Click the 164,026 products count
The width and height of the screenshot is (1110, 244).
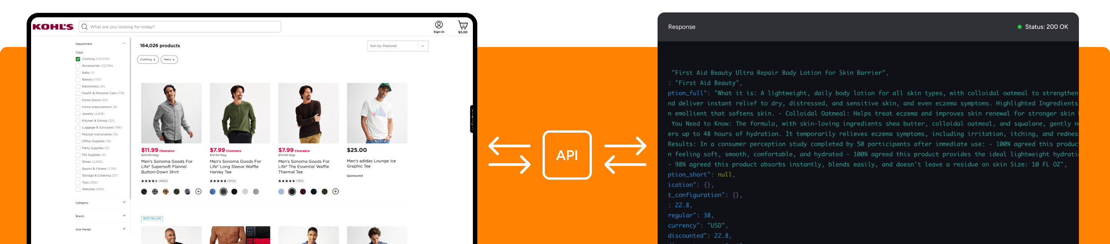pos(160,46)
